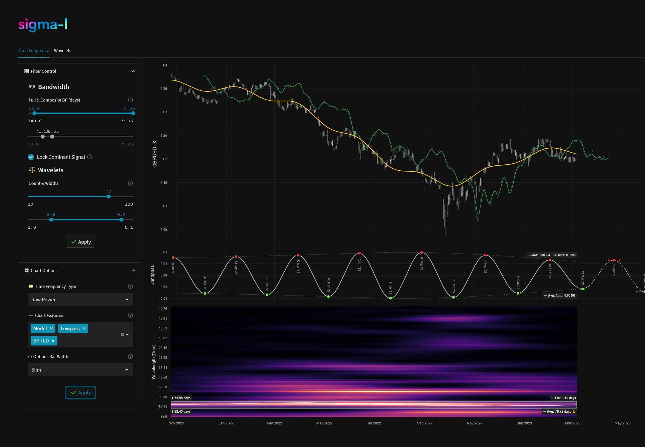Viewport: 645px width, 447px height.
Task: Switch to the Wavelets tab
Action: [x=62, y=51]
